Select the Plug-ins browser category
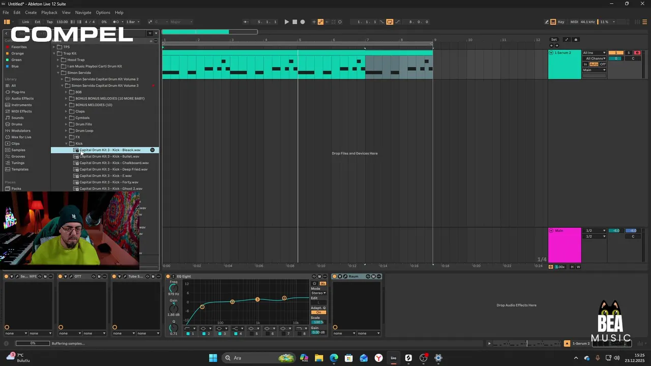This screenshot has height=366, width=651. [18, 92]
